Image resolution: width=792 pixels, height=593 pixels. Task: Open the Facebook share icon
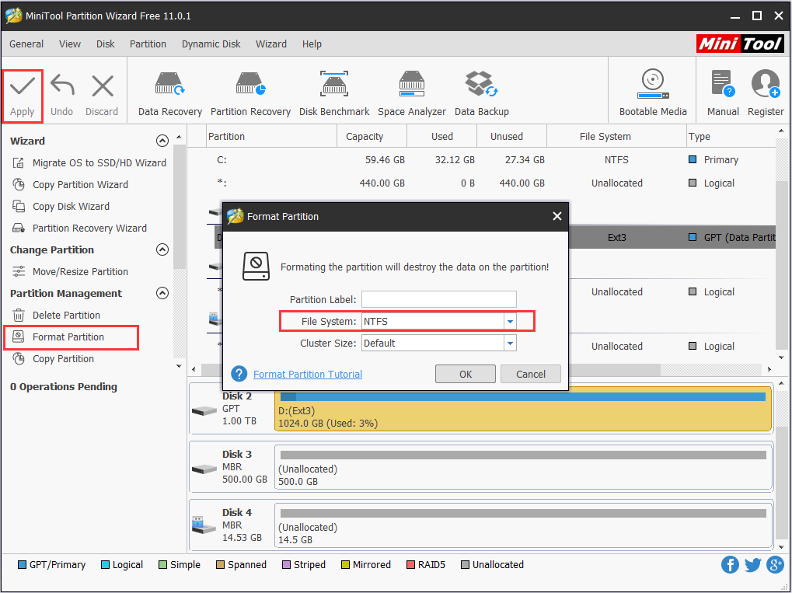(x=730, y=564)
